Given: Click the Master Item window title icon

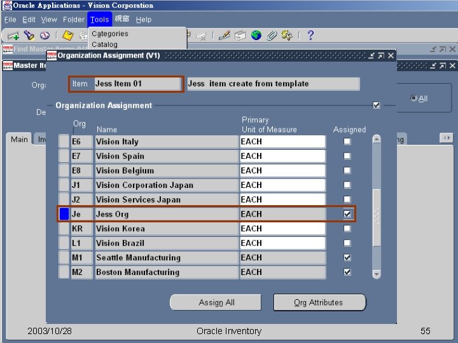Looking at the screenshot, I should click(x=8, y=65).
